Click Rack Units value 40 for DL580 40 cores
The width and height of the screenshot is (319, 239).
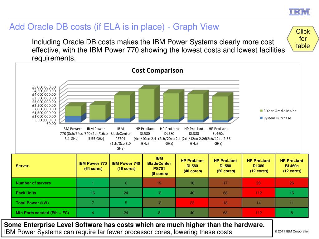(192, 193)
